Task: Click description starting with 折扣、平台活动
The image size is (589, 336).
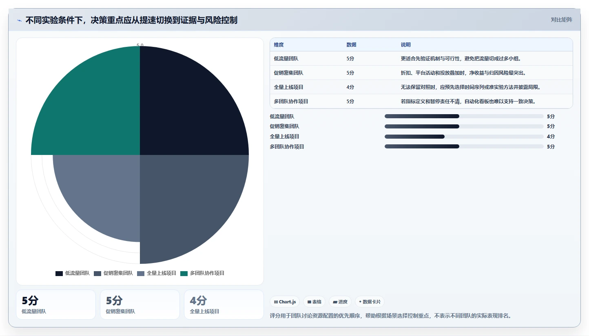Action: [463, 73]
